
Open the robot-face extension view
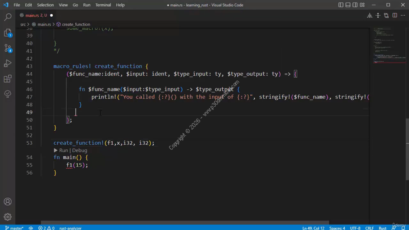click(8, 94)
